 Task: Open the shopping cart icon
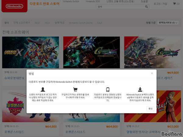click(x=174, y=4)
